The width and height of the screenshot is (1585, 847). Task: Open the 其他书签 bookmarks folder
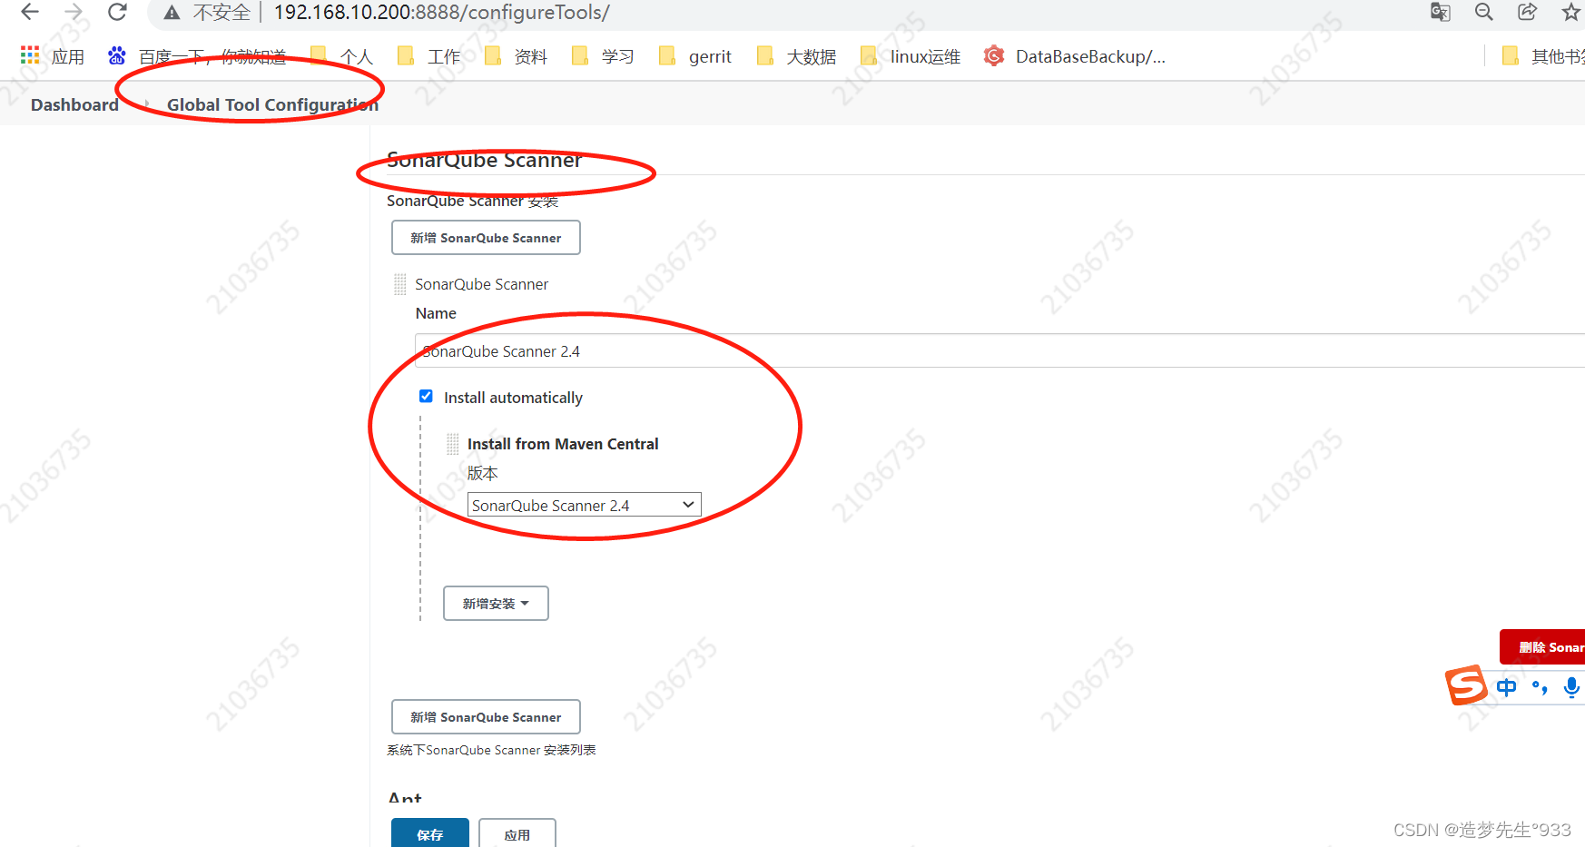point(1543,56)
